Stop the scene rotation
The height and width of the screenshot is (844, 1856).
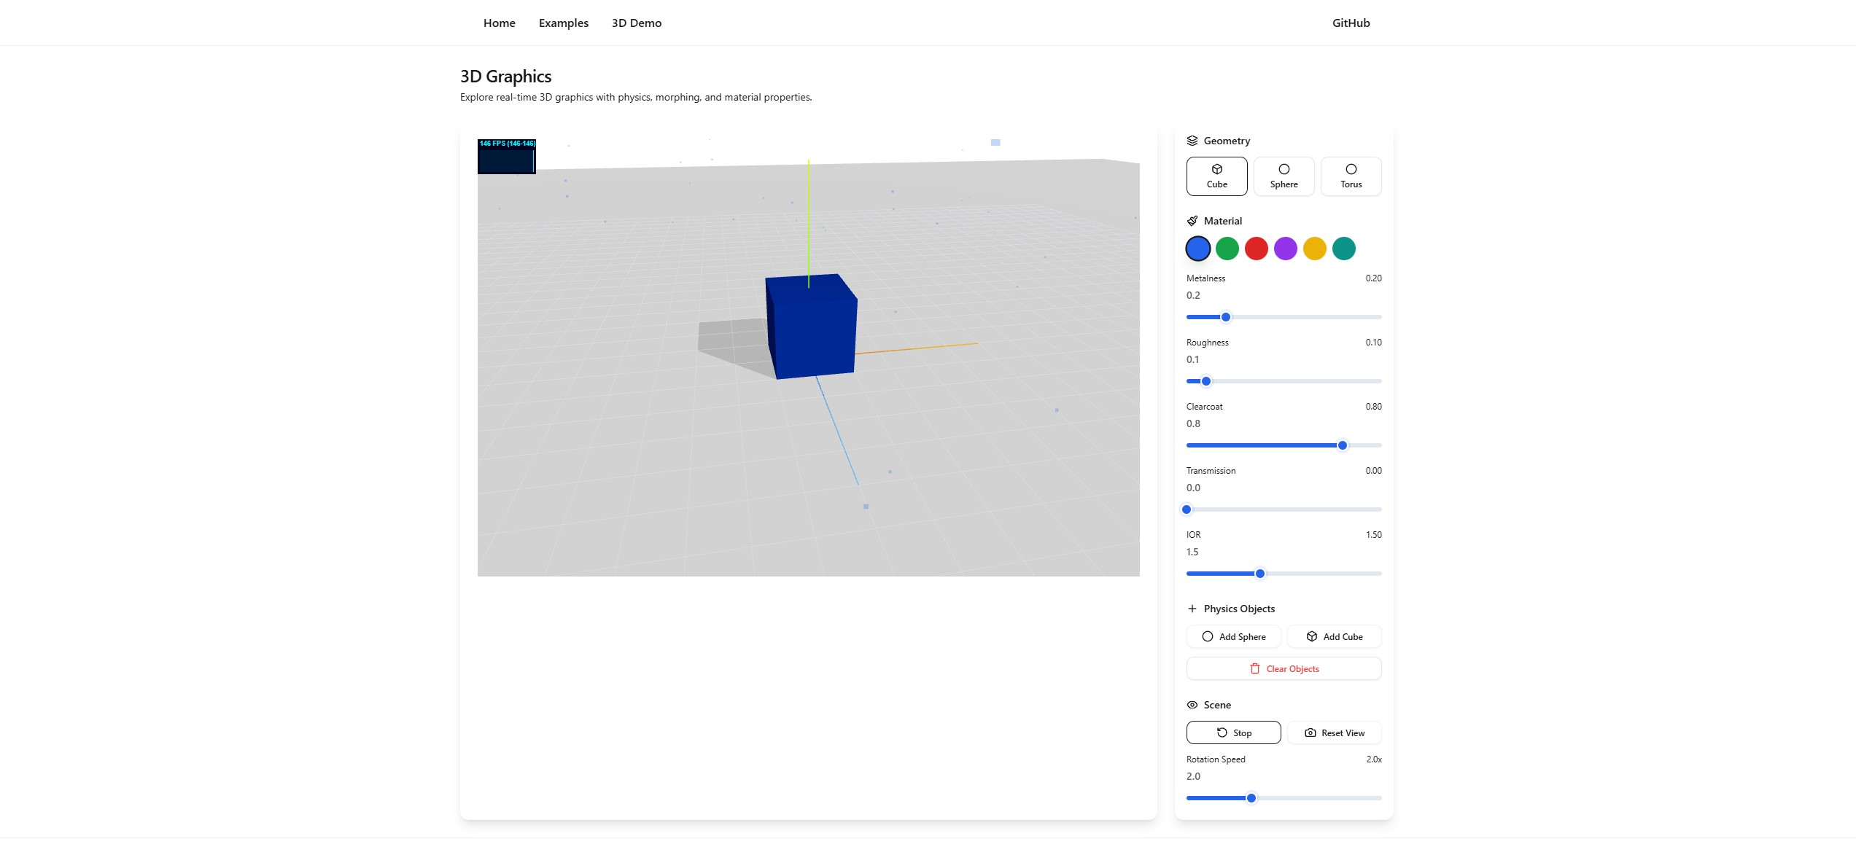(x=1233, y=732)
